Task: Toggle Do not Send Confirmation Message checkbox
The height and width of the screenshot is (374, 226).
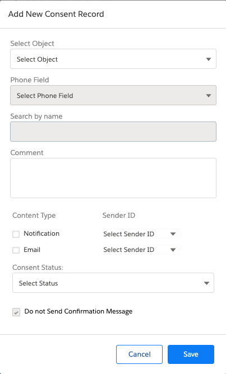Action: click(16, 312)
